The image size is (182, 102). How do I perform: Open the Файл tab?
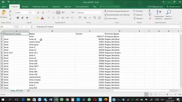(4, 7)
